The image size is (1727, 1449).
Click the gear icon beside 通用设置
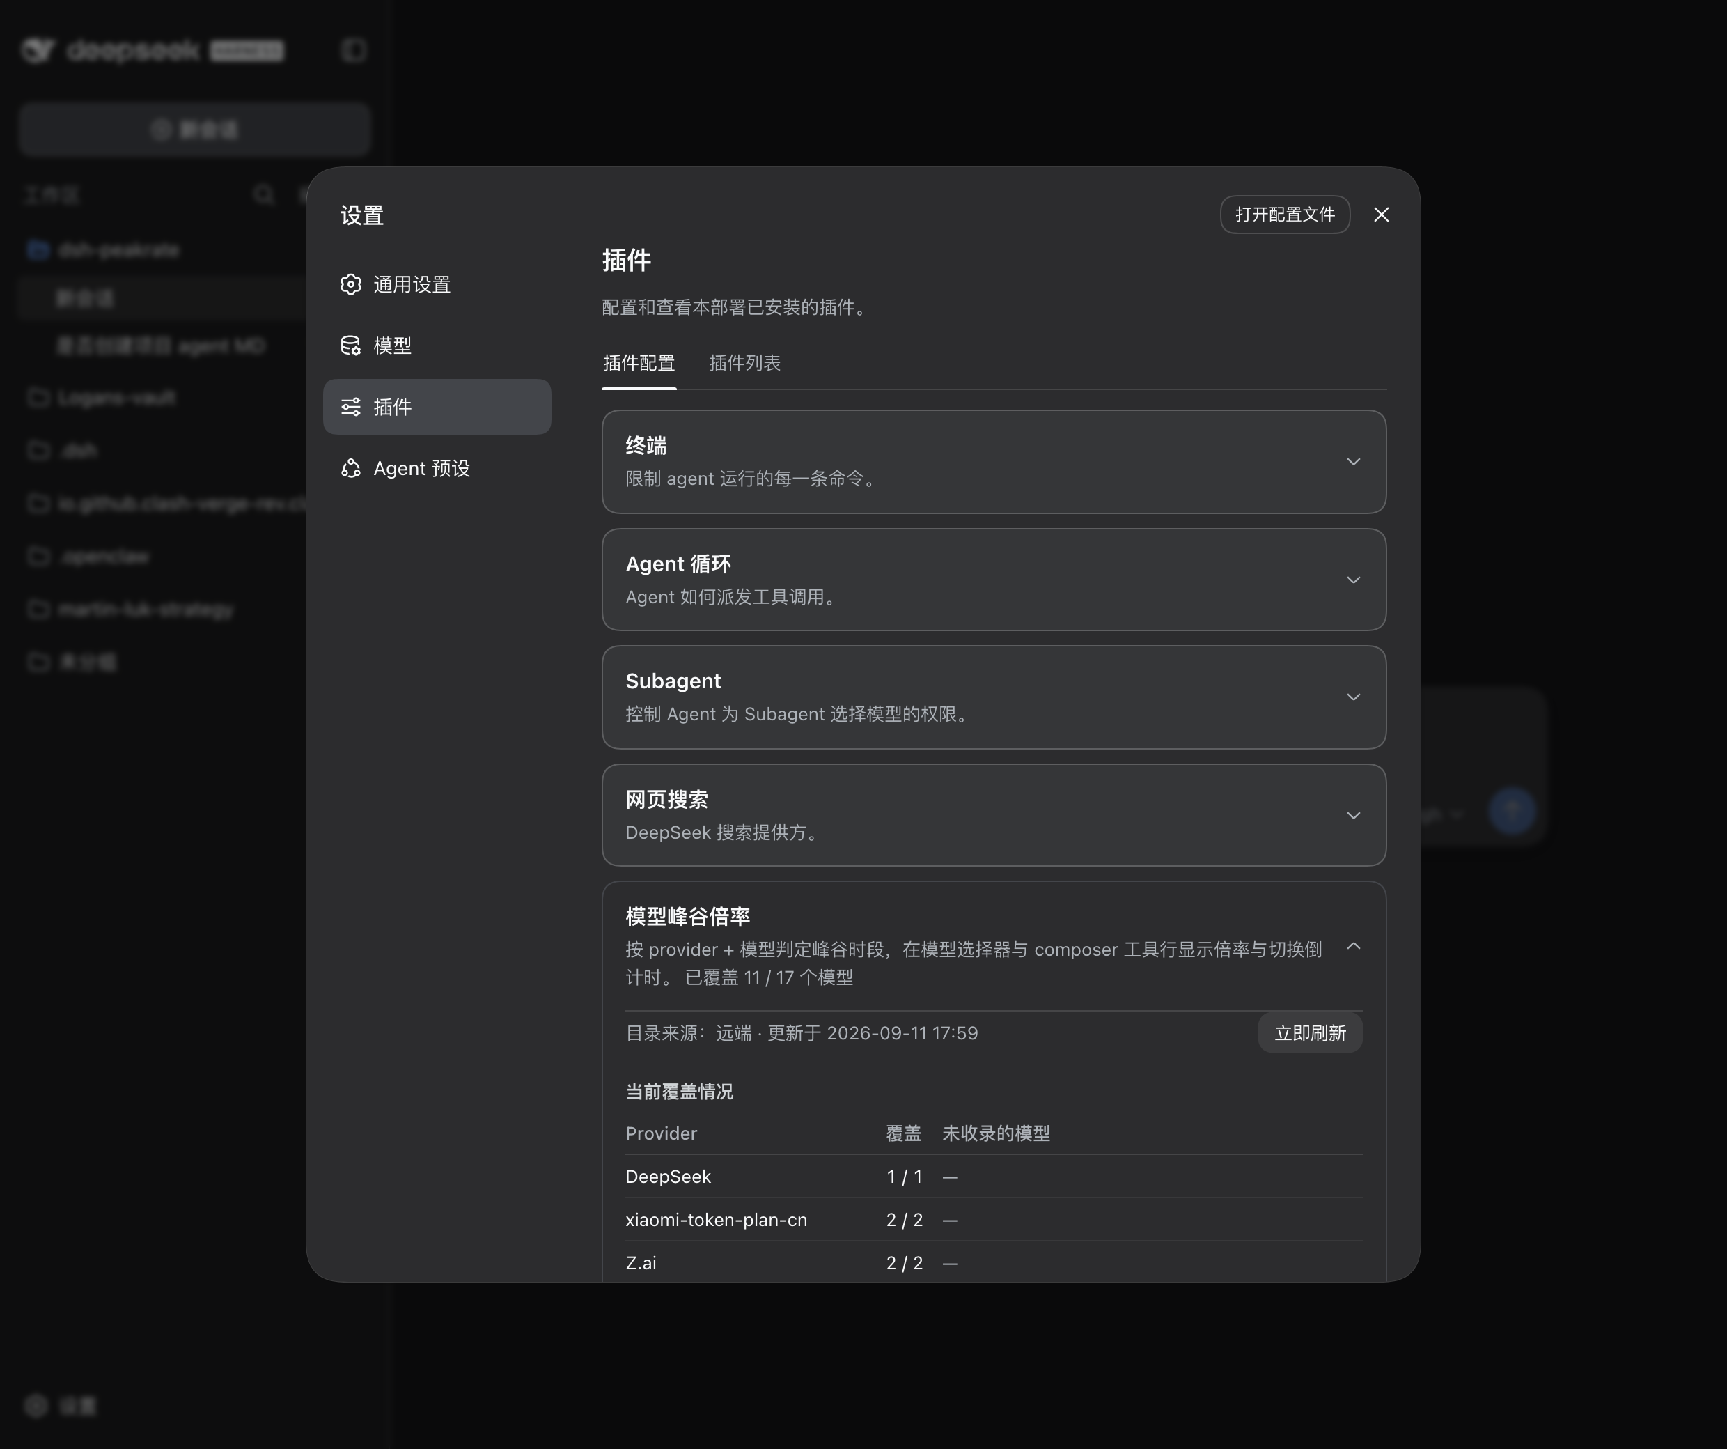[x=351, y=285]
